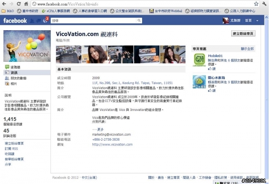Click the search magnifier button
The image size is (269, 184).
point(139,21)
